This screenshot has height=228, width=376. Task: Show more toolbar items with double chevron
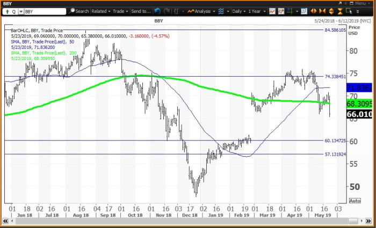pyautogui.click(x=358, y=11)
